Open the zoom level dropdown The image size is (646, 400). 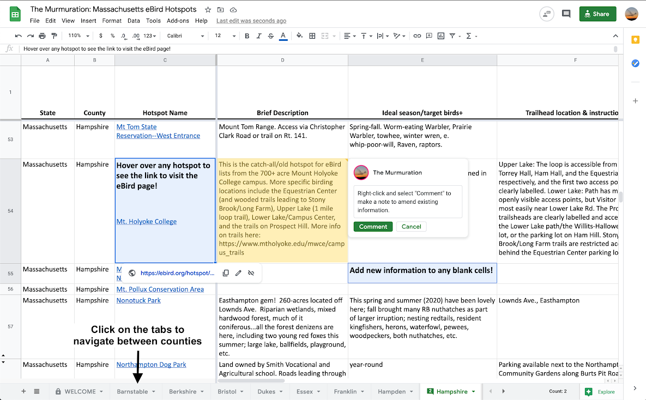point(79,36)
